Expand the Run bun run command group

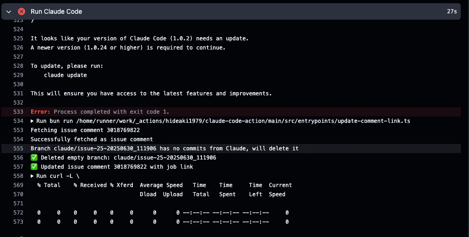pos(32,121)
